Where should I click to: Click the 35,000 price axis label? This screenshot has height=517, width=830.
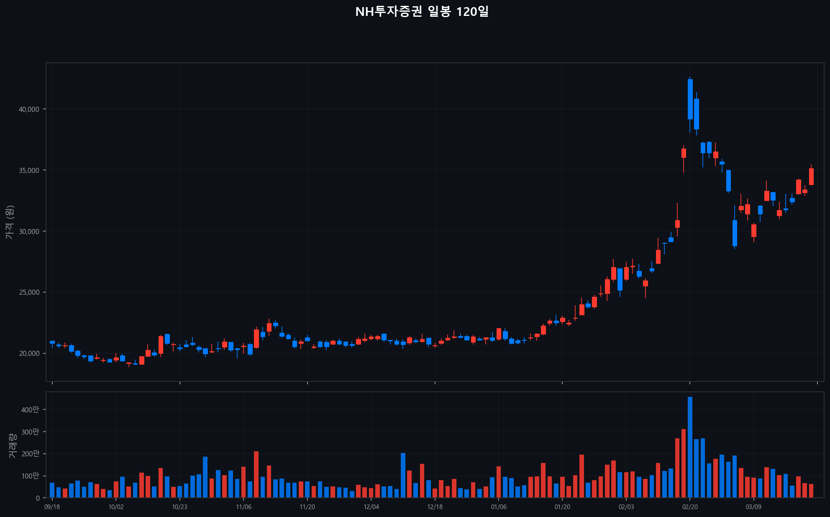(x=29, y=170)
